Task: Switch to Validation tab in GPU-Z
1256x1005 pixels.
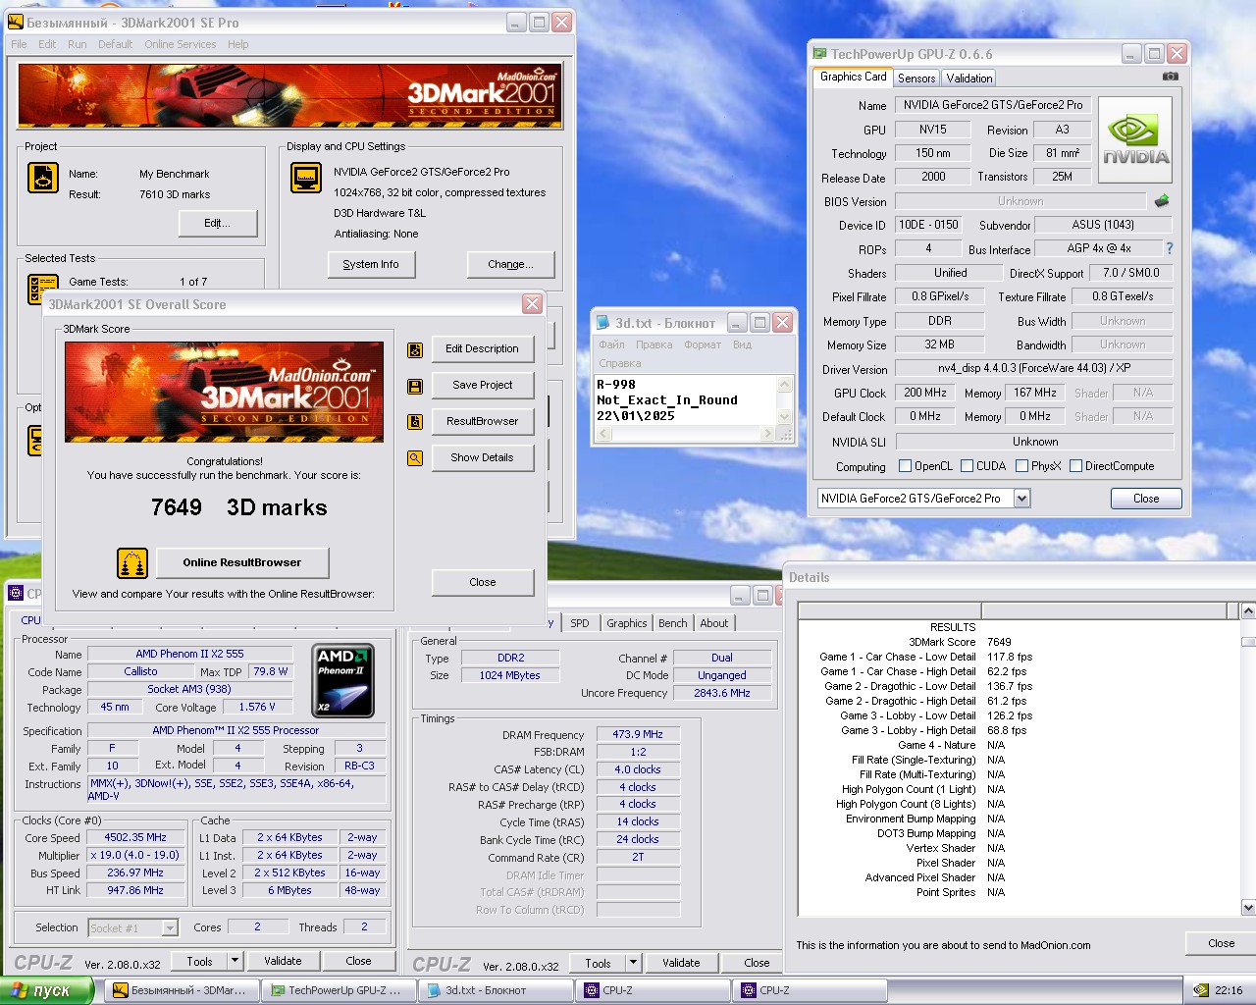Action: (x=969, y=79)
